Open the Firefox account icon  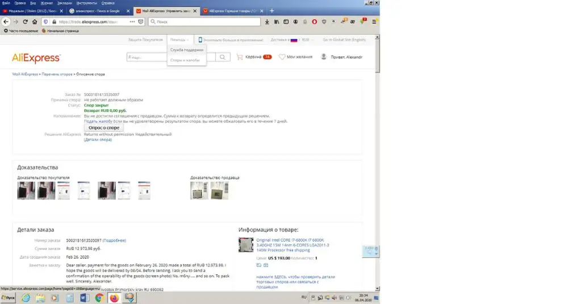(x=295, y=22)
